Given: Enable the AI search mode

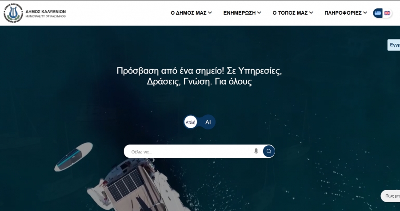Looking at the screenshot, I should [x=208, y=122].
